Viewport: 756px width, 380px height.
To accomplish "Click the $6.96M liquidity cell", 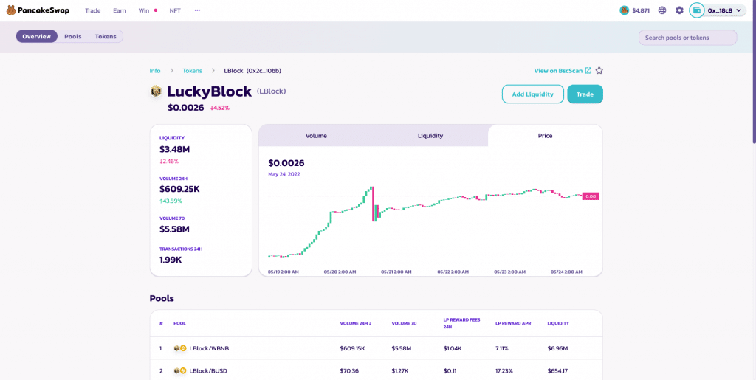I will click(x=558, y=348).
